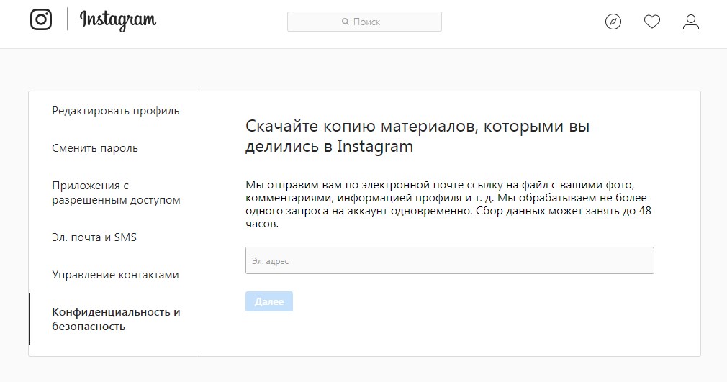Open the profile person icon

coord(691,22)
